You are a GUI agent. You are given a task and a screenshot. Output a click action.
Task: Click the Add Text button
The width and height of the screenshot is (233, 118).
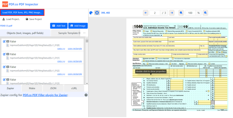click(59, 26)
